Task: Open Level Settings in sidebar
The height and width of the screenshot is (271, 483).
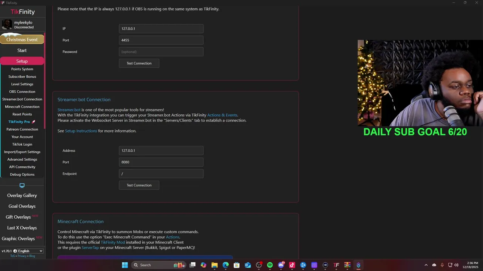Action: [x=22, y=84]
